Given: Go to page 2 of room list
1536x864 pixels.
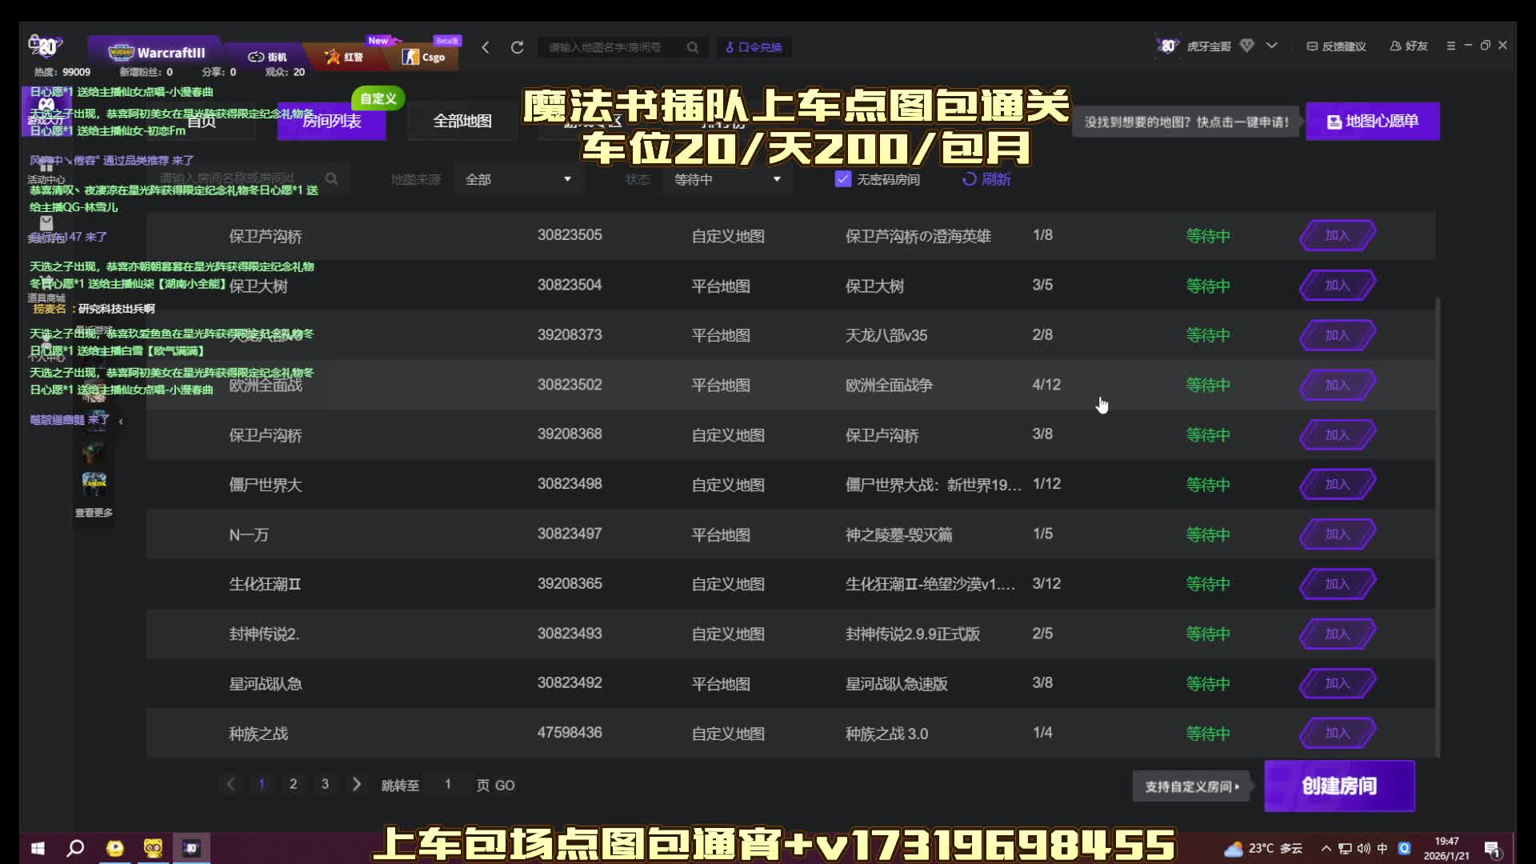Looking at the screenshot, I should (x=293, y=784).
